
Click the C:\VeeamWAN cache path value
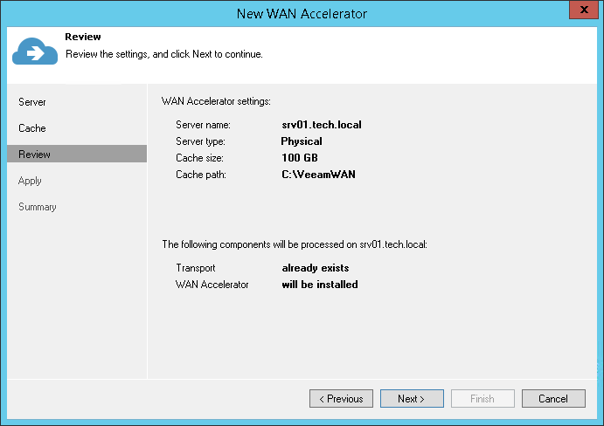(x=318, y=175)
